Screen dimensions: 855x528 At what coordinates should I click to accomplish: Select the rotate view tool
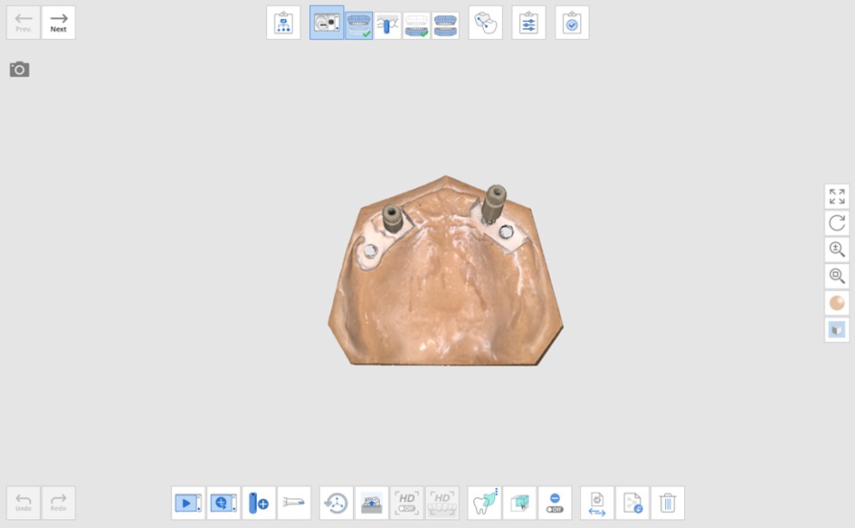click(x=837, y=222)
